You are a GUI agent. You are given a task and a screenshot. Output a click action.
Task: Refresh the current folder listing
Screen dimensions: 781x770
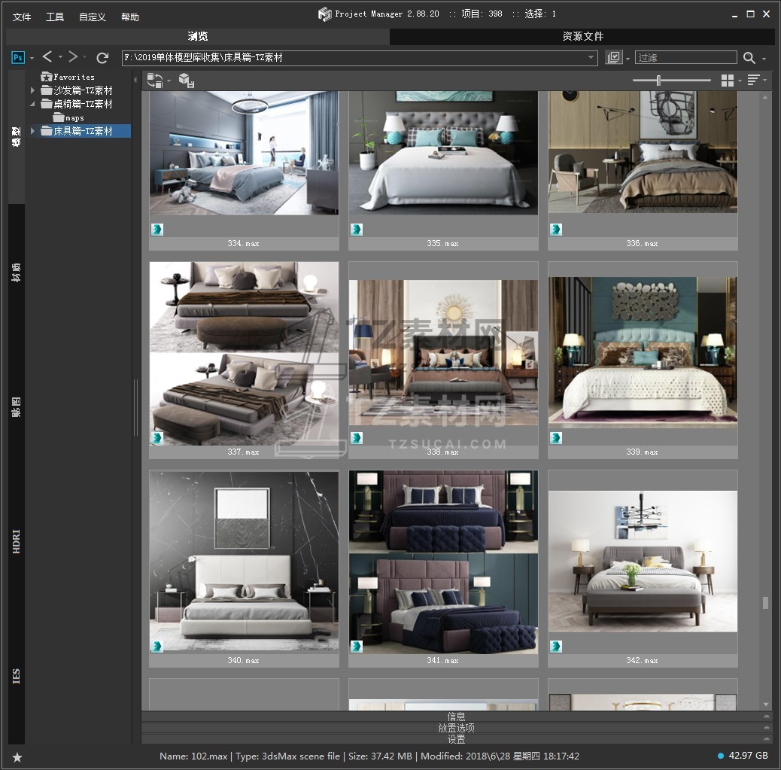click(103, 58)
